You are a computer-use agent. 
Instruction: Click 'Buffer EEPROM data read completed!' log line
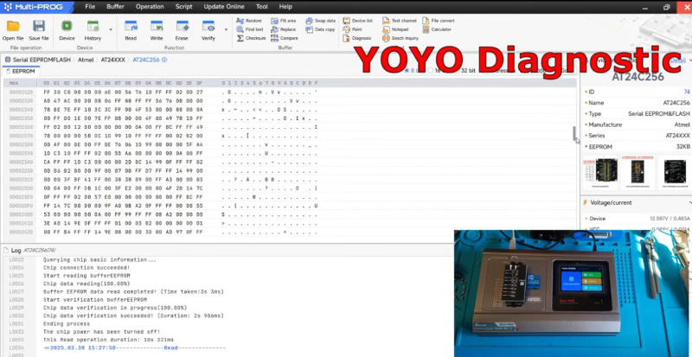[133, 291]
